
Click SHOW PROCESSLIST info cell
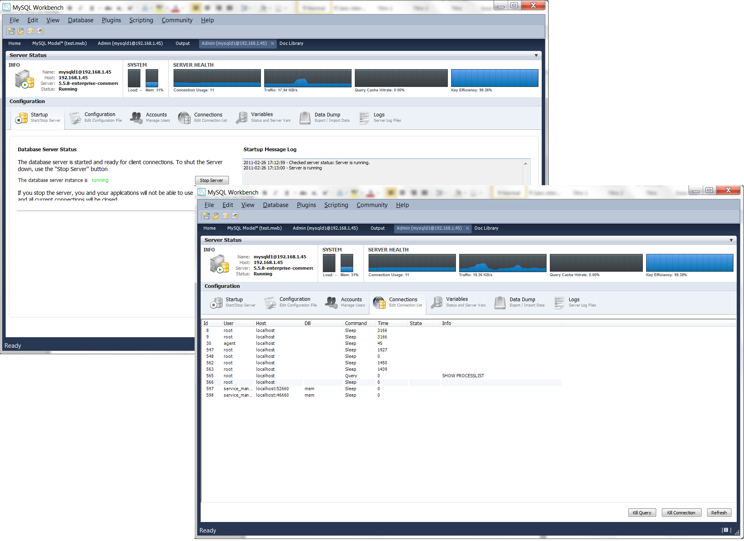point(463,376)
